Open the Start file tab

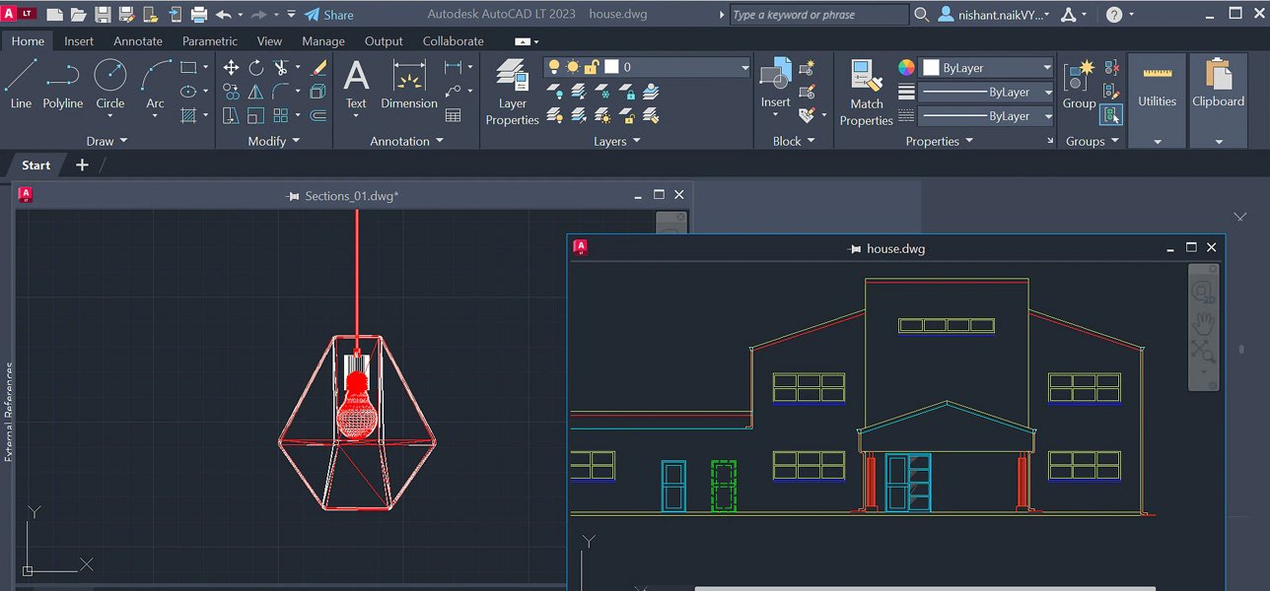(36, 164)
